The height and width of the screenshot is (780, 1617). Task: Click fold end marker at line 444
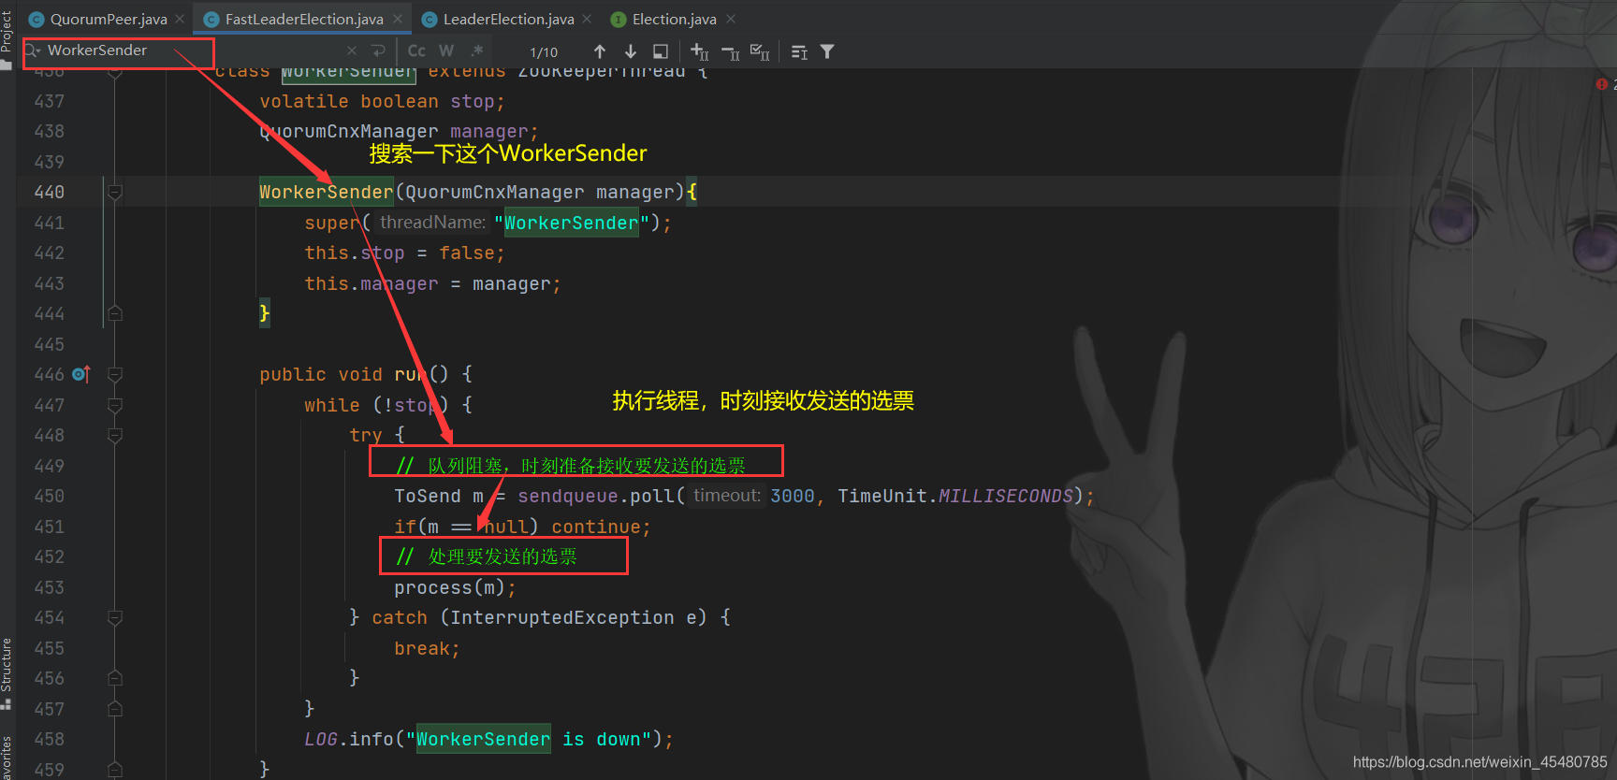point(115,313)
